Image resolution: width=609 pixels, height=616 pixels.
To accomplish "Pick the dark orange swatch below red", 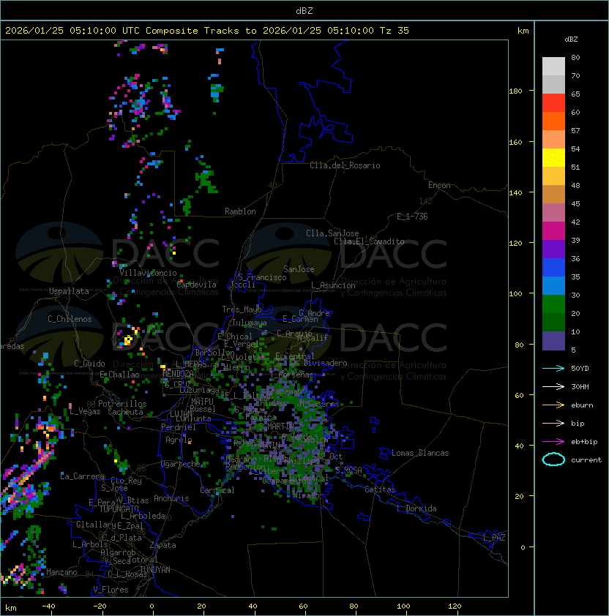I will click(x=553, y=121).
